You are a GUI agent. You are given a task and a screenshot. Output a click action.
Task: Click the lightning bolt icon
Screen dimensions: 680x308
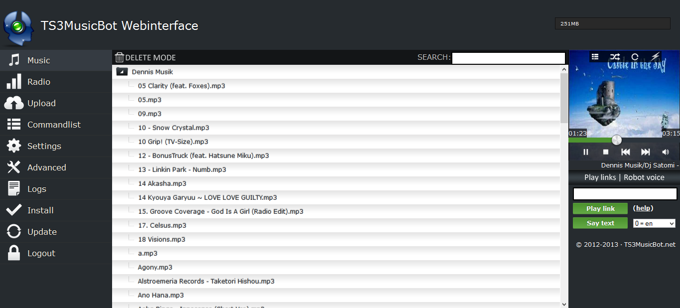[656, 57]
